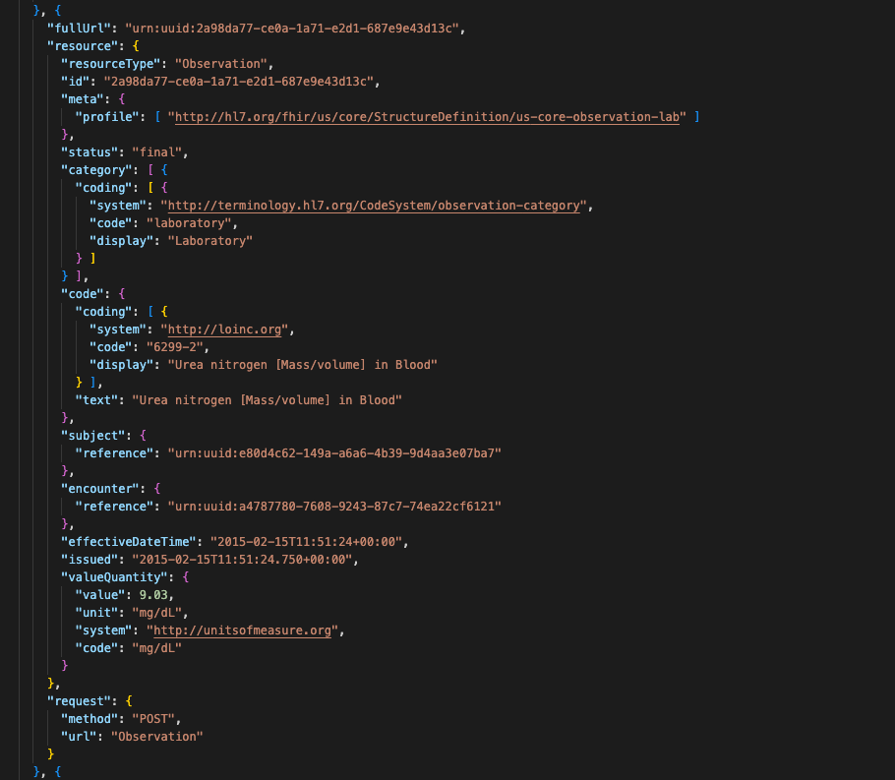
Task: Click the "request" key
Action: (79, 701)
